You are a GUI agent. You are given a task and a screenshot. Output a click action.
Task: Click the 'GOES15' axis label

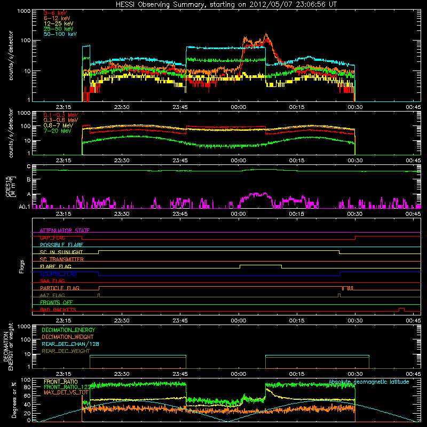click(x=8, y=186)
